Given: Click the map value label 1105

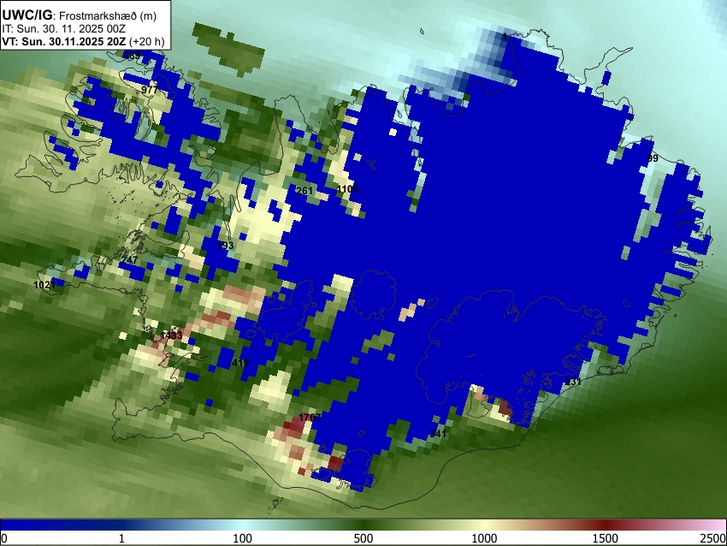Looking at the screenshot, I should [348, 189].
